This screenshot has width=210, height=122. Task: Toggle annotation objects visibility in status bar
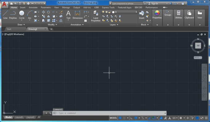161,118
